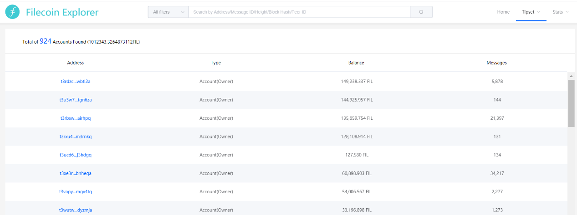The width and height of the screenshot is (577, 215).
Task: Click the scrollbar up arrow
Action: 571,76
